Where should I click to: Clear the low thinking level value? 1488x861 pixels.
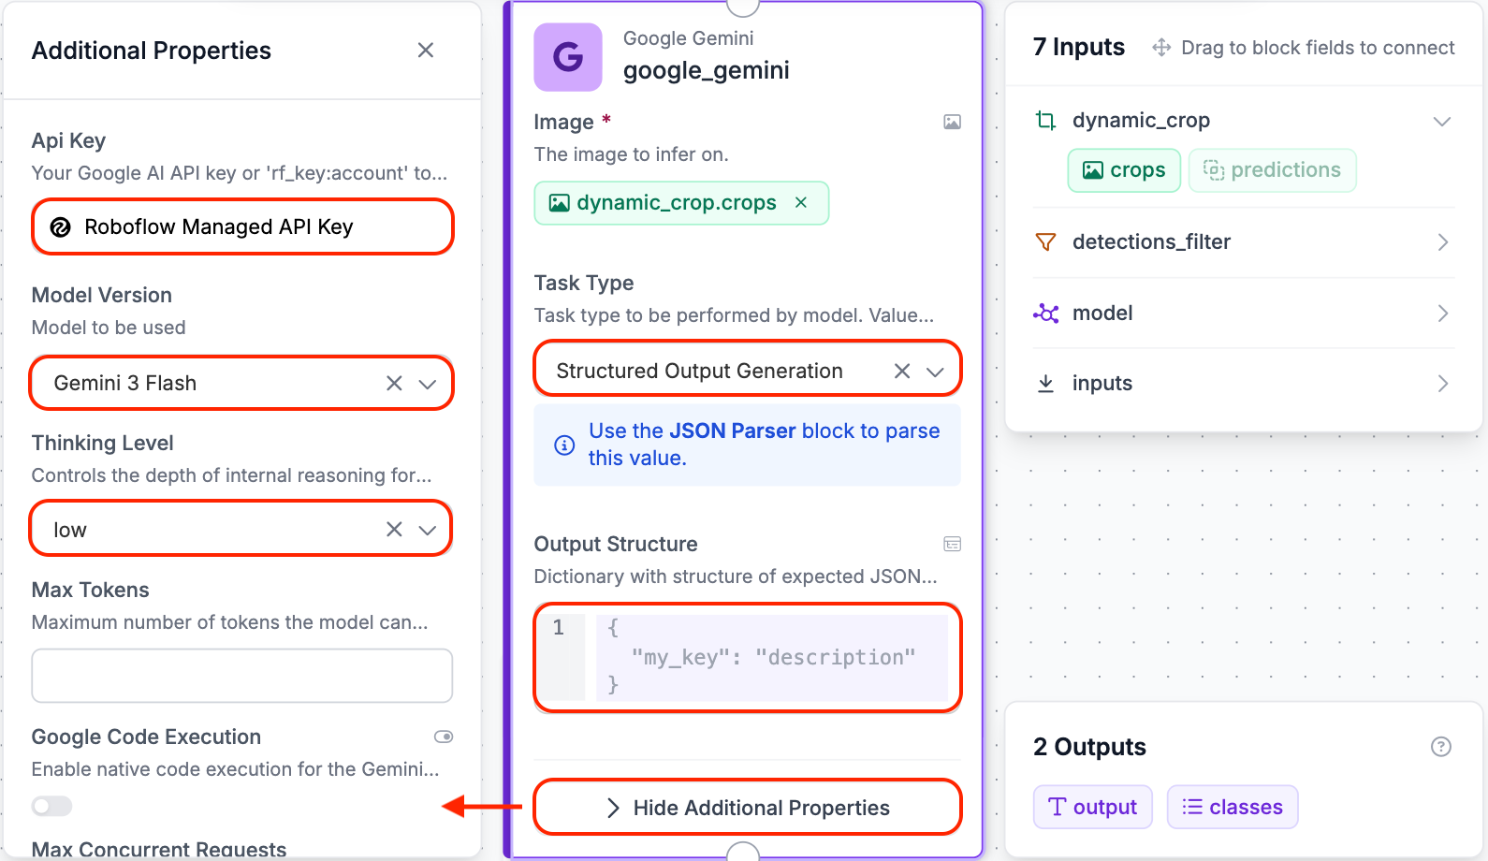[x=394, y=530]
